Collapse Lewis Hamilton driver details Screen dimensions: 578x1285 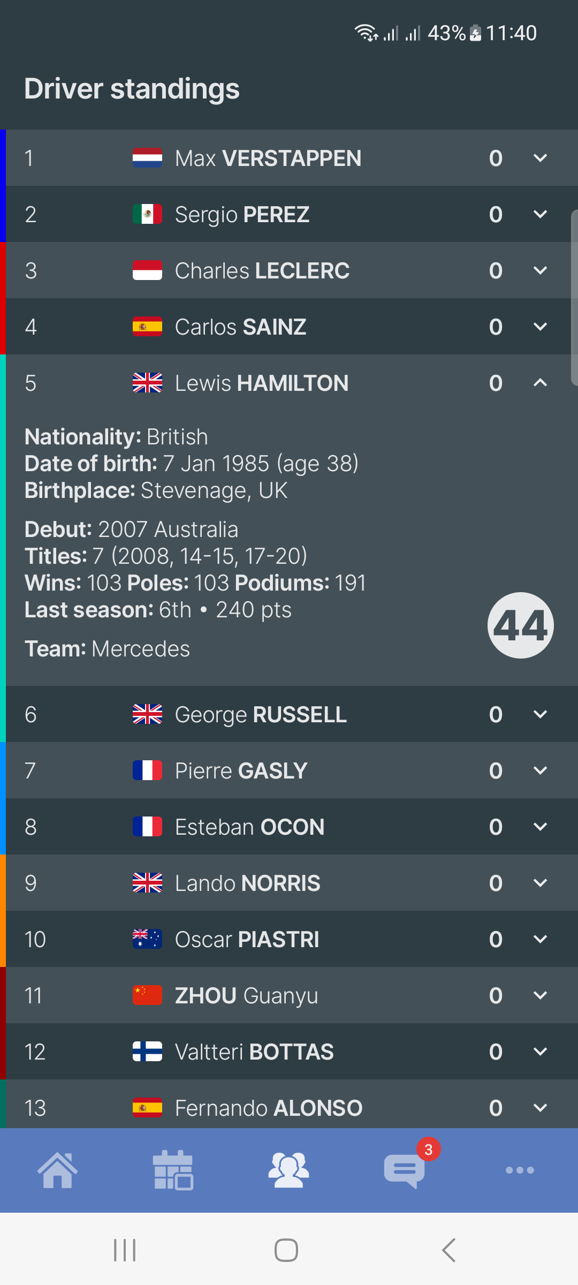point(540,383)
